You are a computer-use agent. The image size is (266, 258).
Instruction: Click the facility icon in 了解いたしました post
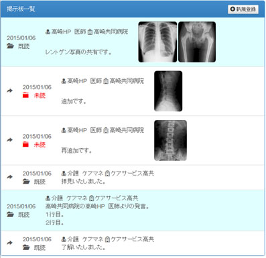click(107, 239)
